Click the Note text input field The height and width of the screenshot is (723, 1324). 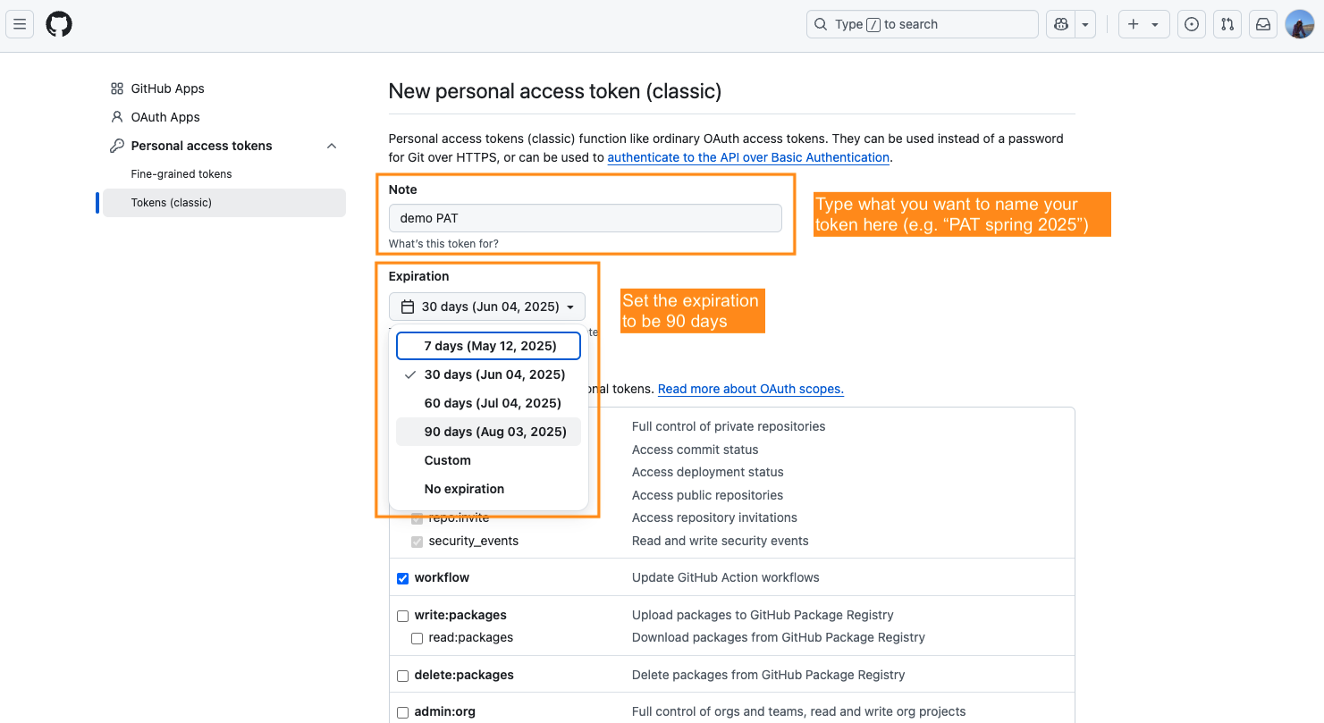585,218
